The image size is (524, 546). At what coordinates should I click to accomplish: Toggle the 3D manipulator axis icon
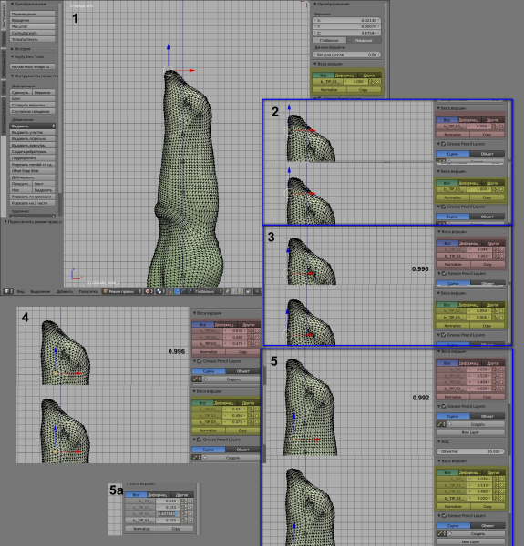170,291
